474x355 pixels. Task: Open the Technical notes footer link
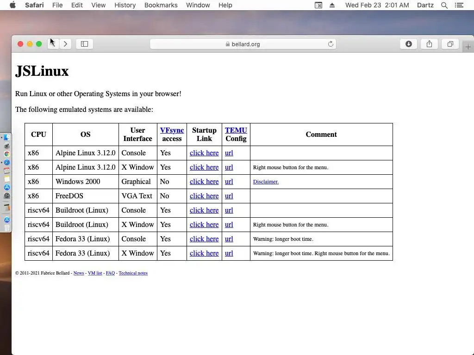coord(133,273)
